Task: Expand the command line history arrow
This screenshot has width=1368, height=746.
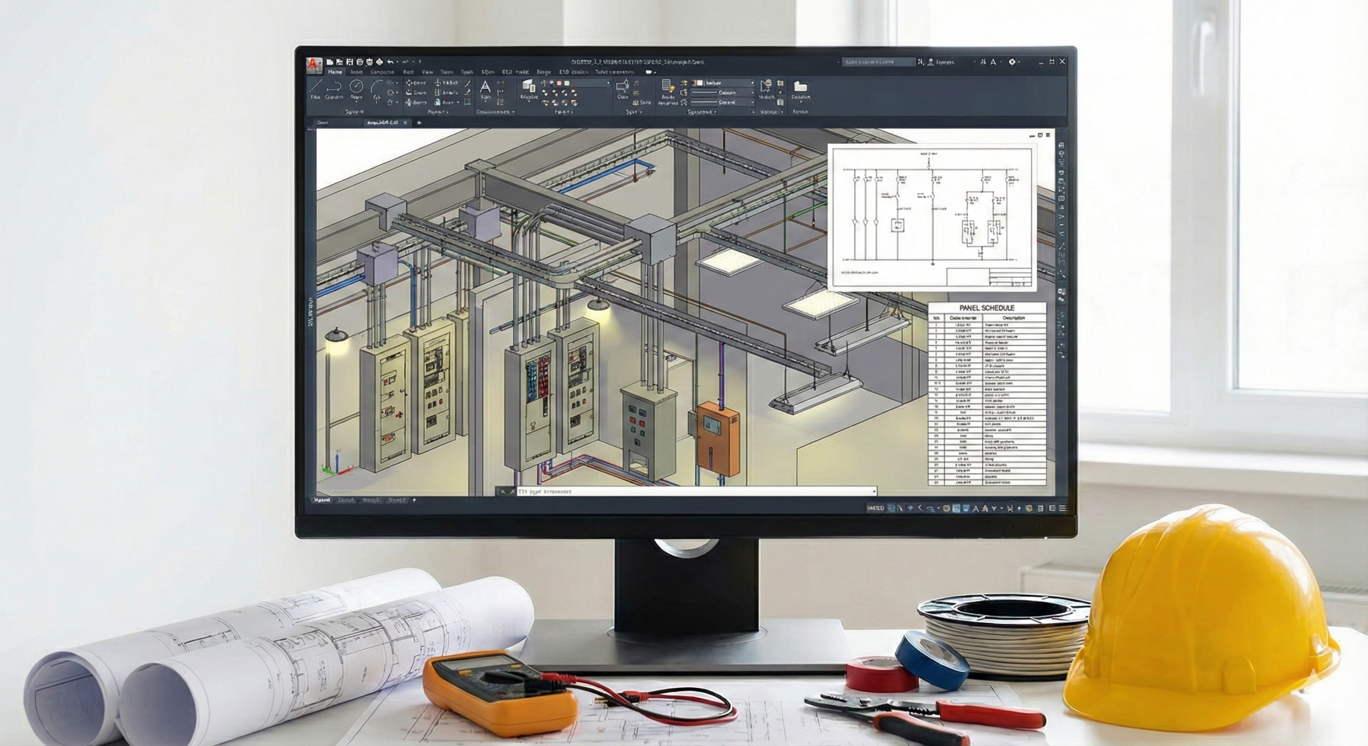Action: pyautogui.click(x=874, y=491)
